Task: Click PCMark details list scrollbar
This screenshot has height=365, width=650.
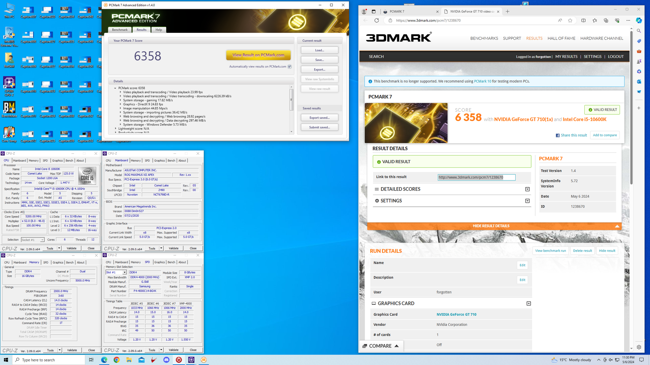Action: click(291, 100)
